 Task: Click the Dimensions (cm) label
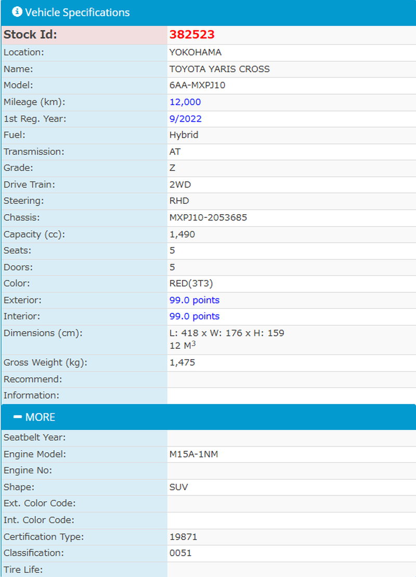tap(43, 333)
